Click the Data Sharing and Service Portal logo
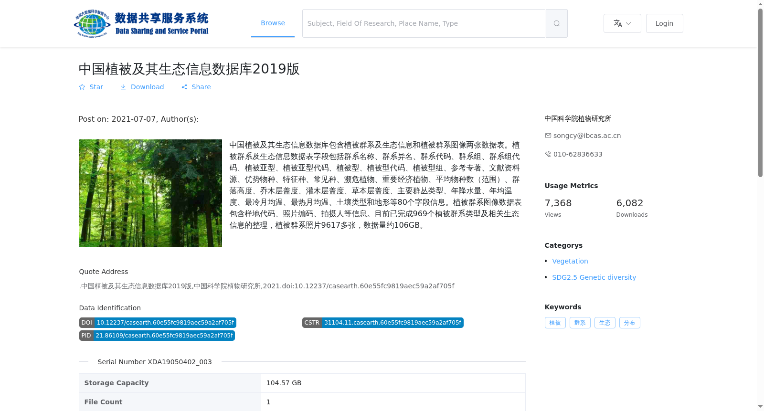 click(141, 23)
